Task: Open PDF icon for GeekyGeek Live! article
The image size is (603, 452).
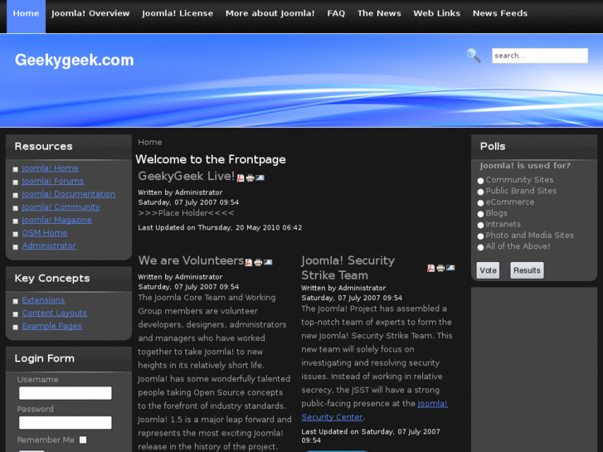Action: (x=241, y=177)
